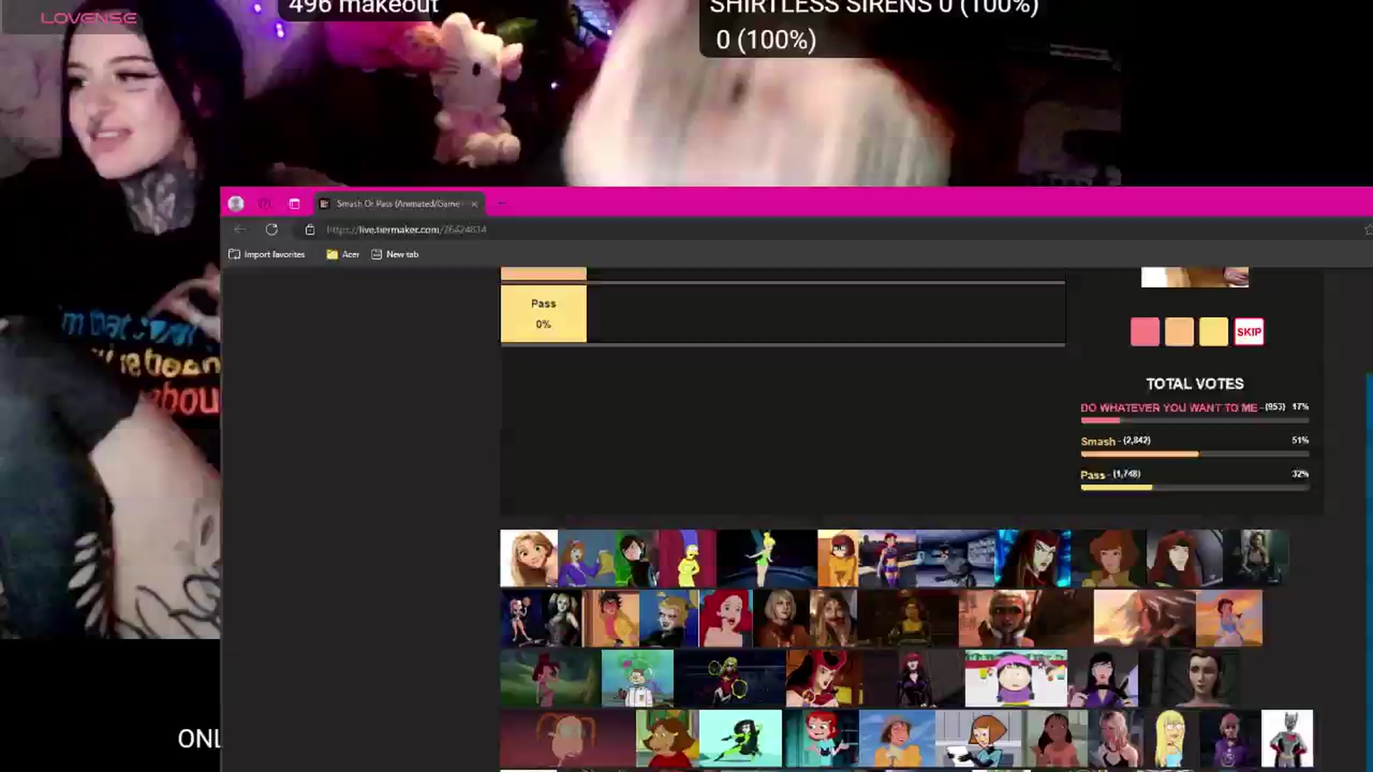Select the Wendy South Park thumbnail
The image size is (1373, 772).
point(1016,678)
